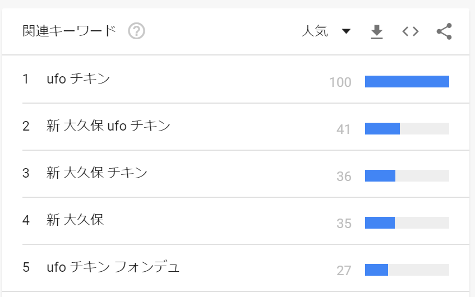Click the popularity bar for score 27
Viewport: 475px width, 297px height.
point(407,270)
